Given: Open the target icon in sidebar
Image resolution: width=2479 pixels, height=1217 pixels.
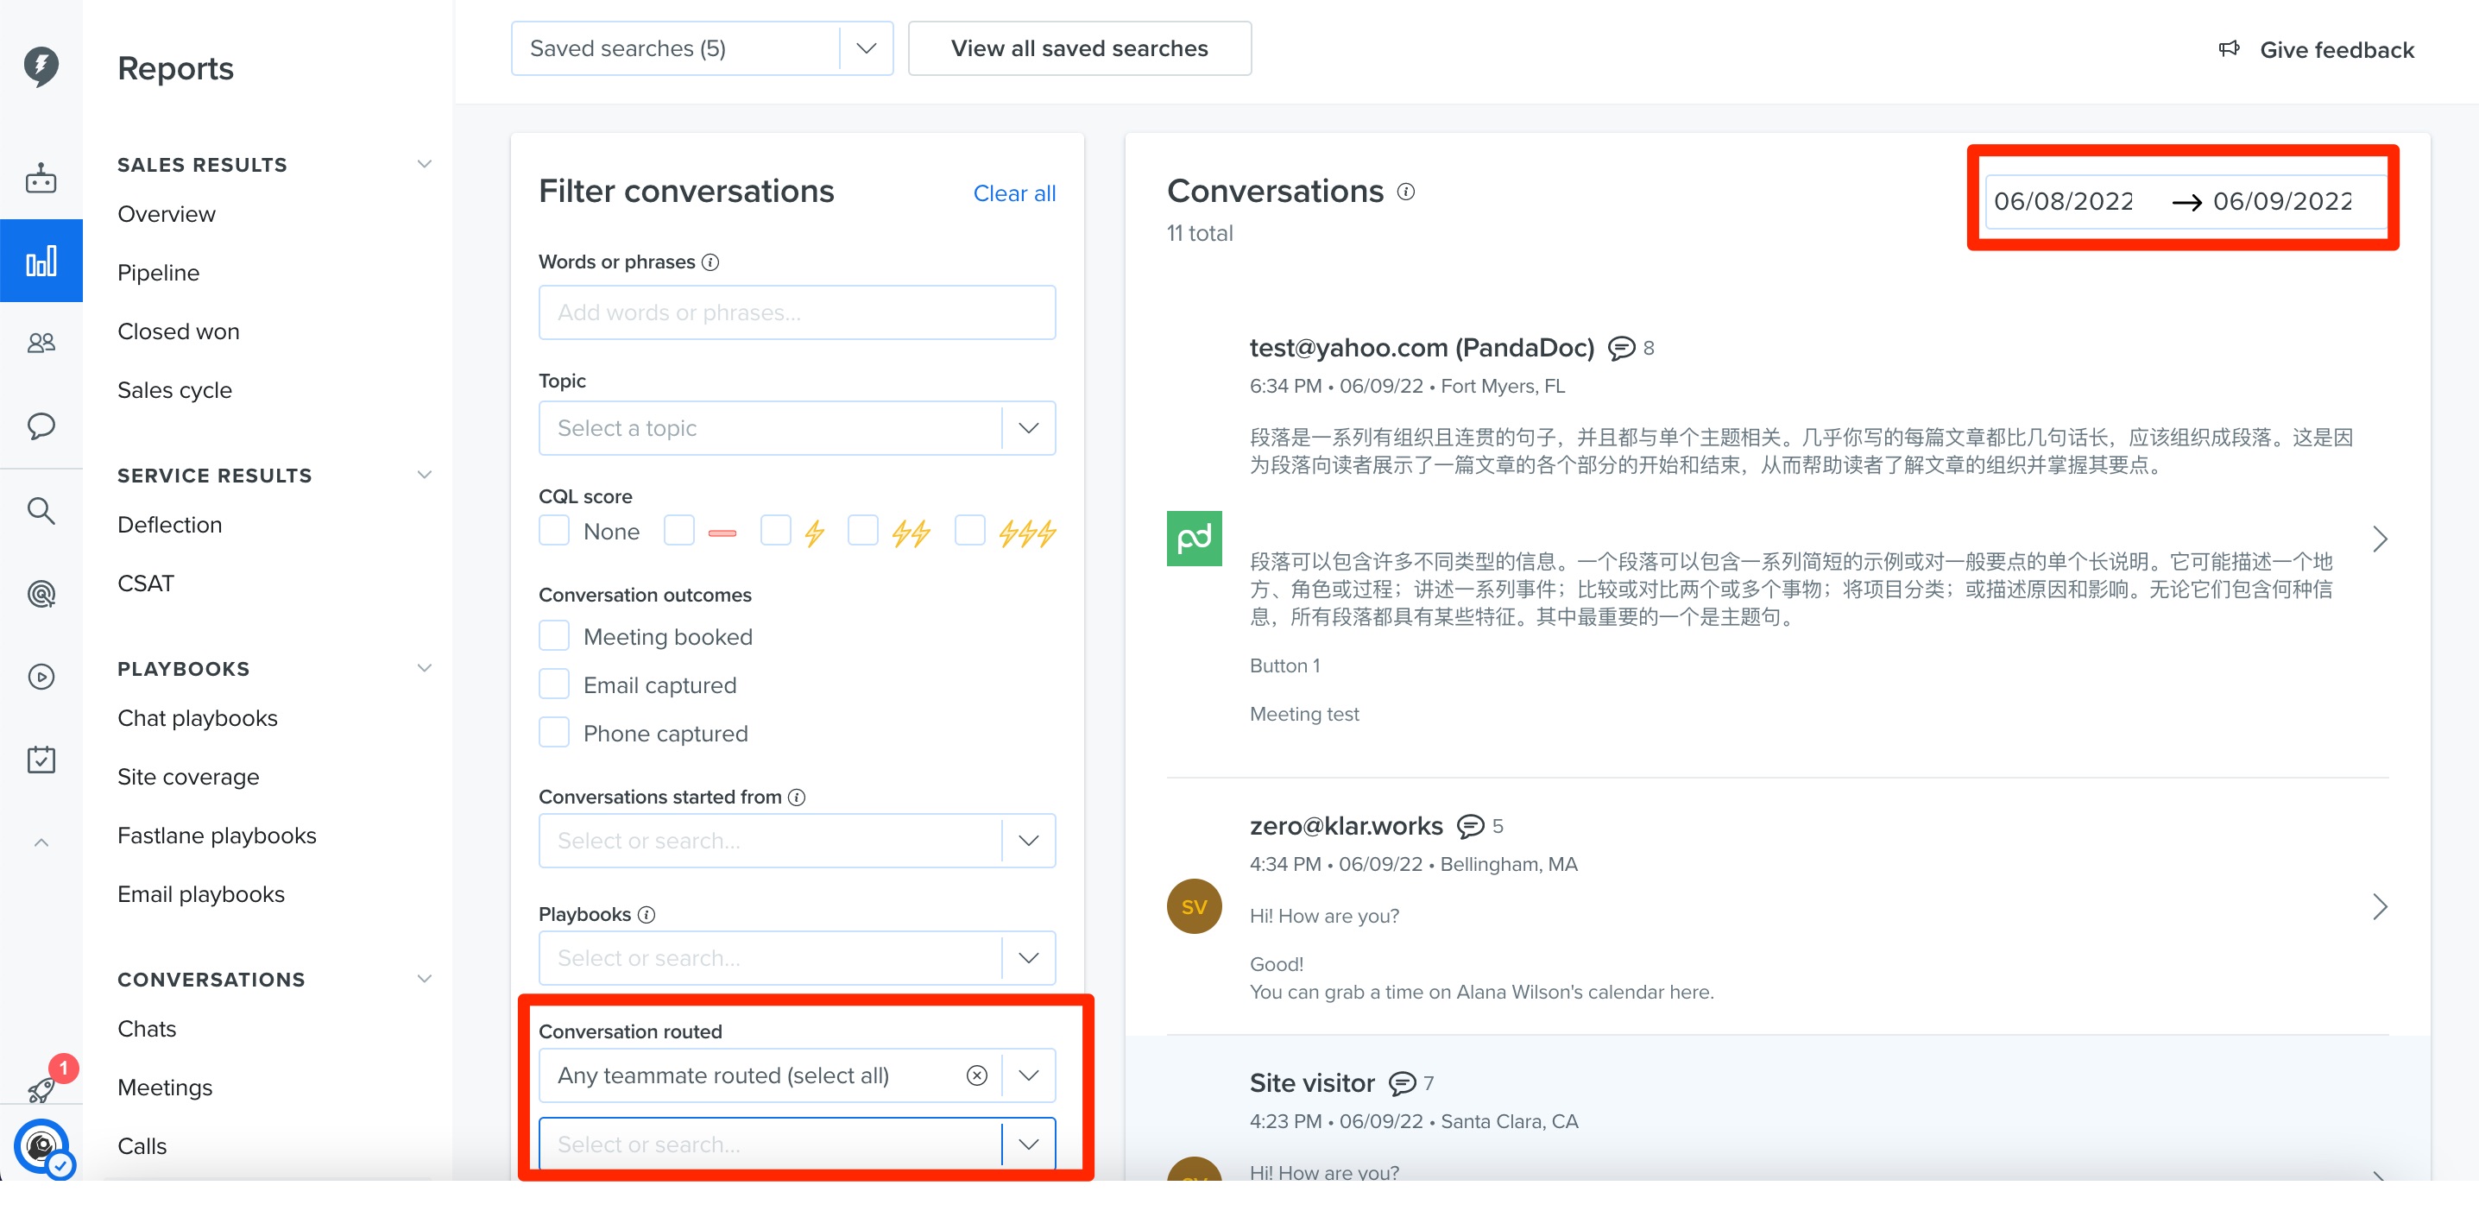Looking at the screenshot, I should click(41, 594).
